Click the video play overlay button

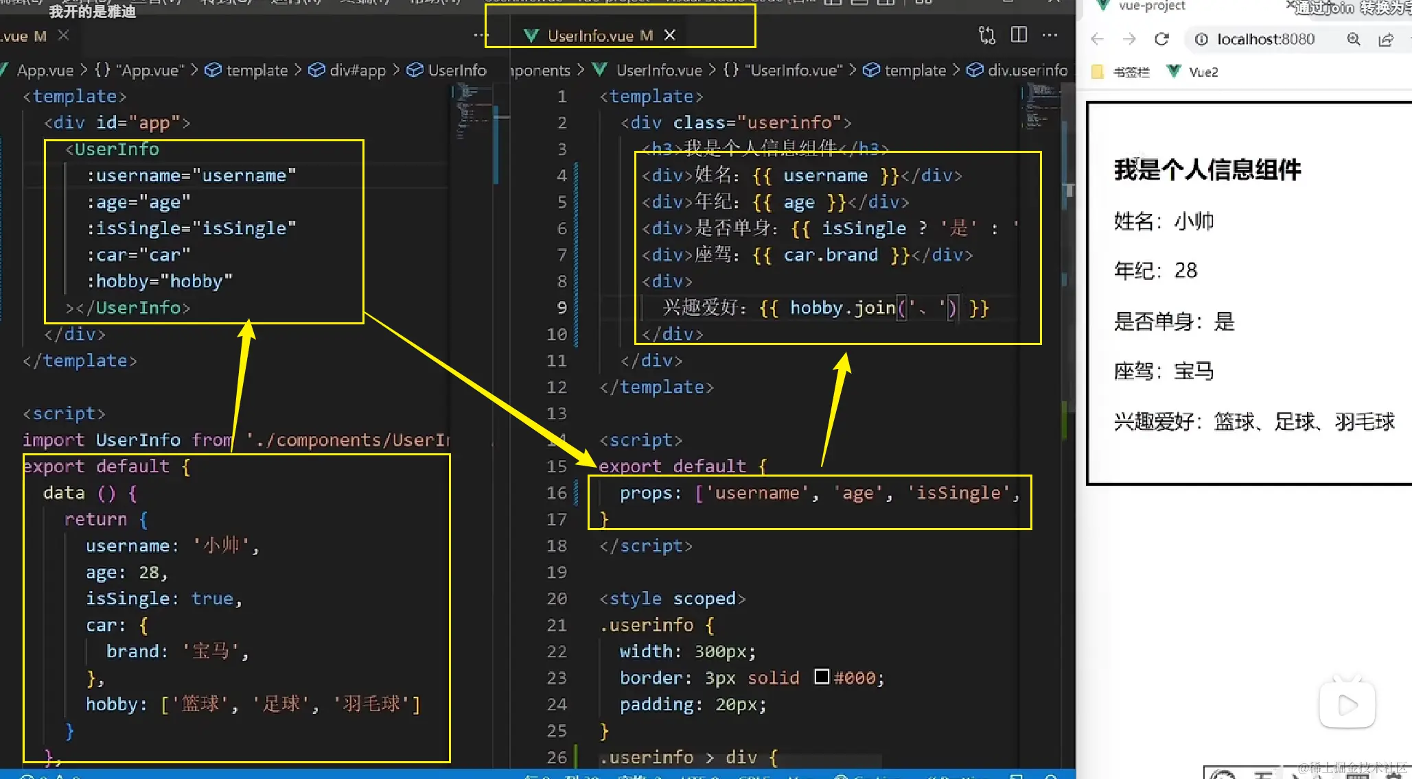pyautogui.click(x=1347, y=704)
